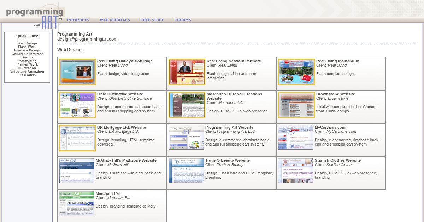Click the Programming Art logo
The image size is (424, 222).
click(34, 16)
